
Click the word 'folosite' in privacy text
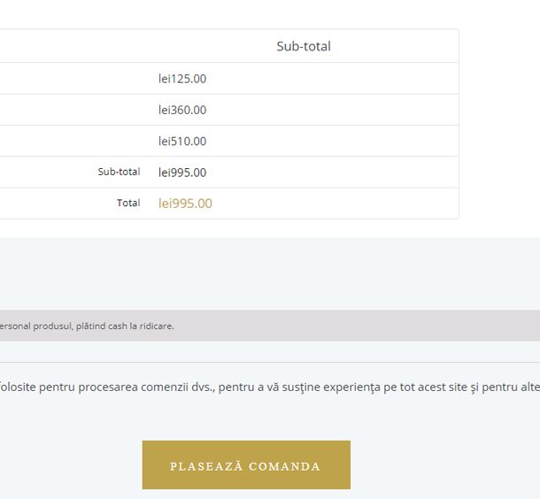click(x=18, y=387)
